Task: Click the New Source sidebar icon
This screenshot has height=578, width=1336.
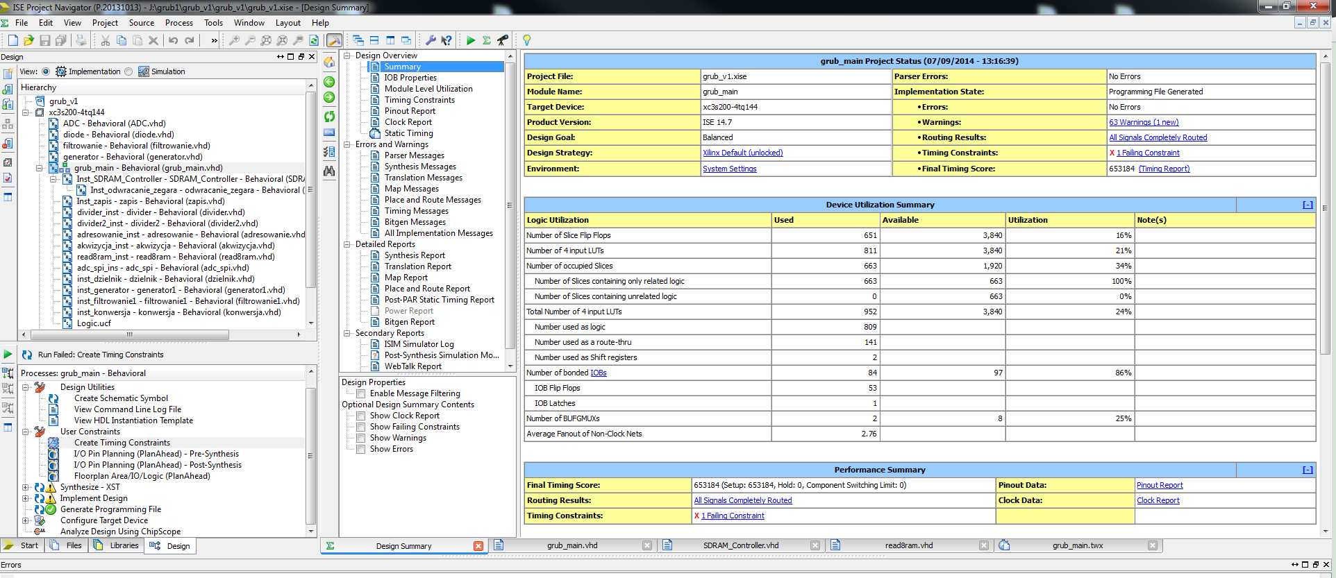Action: click(8, 74)
